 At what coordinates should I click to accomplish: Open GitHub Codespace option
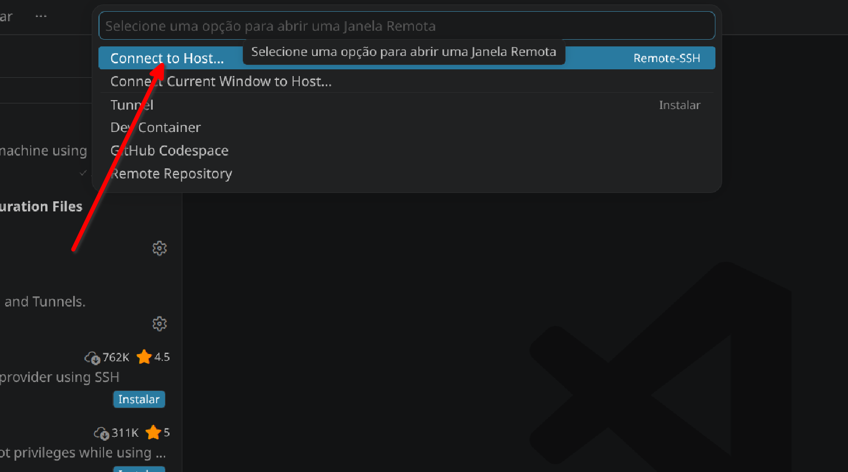[x=407, y=150]
